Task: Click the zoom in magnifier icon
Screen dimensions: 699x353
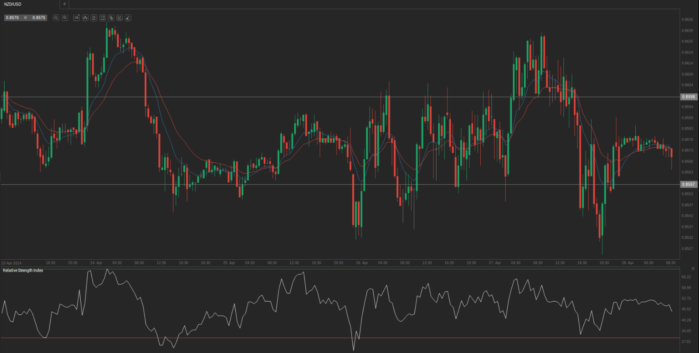Action: (65, 18)
